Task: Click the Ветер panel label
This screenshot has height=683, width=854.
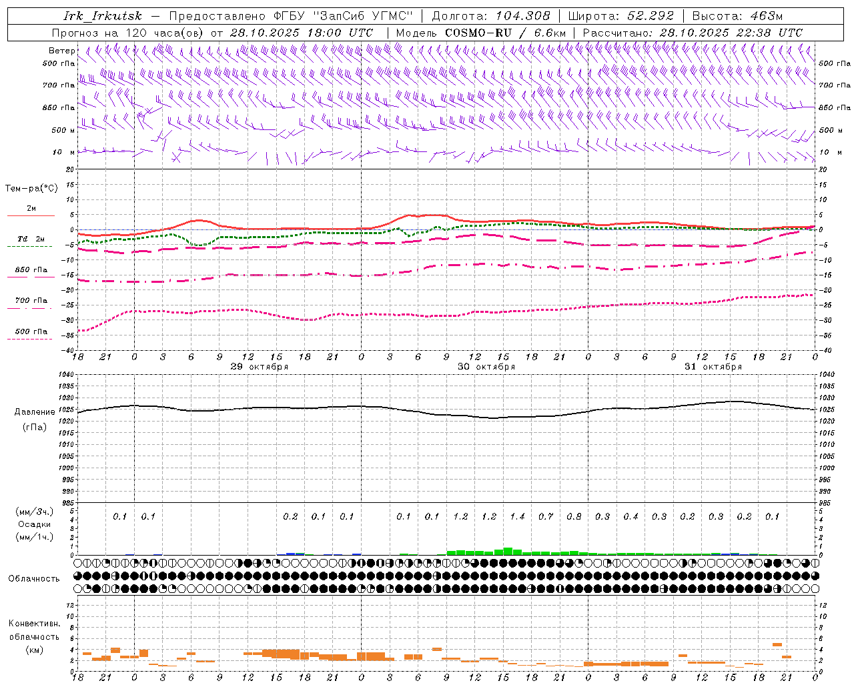Action: coord(61,51)
